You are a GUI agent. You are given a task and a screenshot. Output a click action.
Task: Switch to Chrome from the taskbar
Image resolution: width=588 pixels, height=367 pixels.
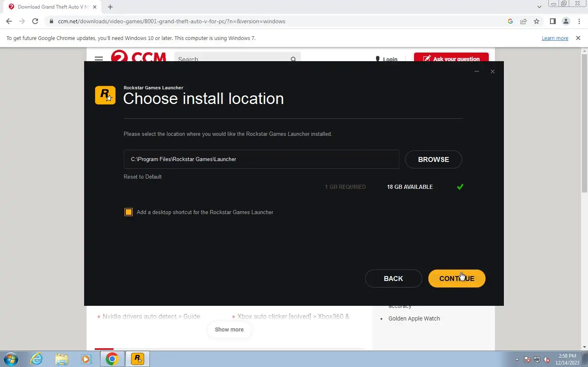112,359
